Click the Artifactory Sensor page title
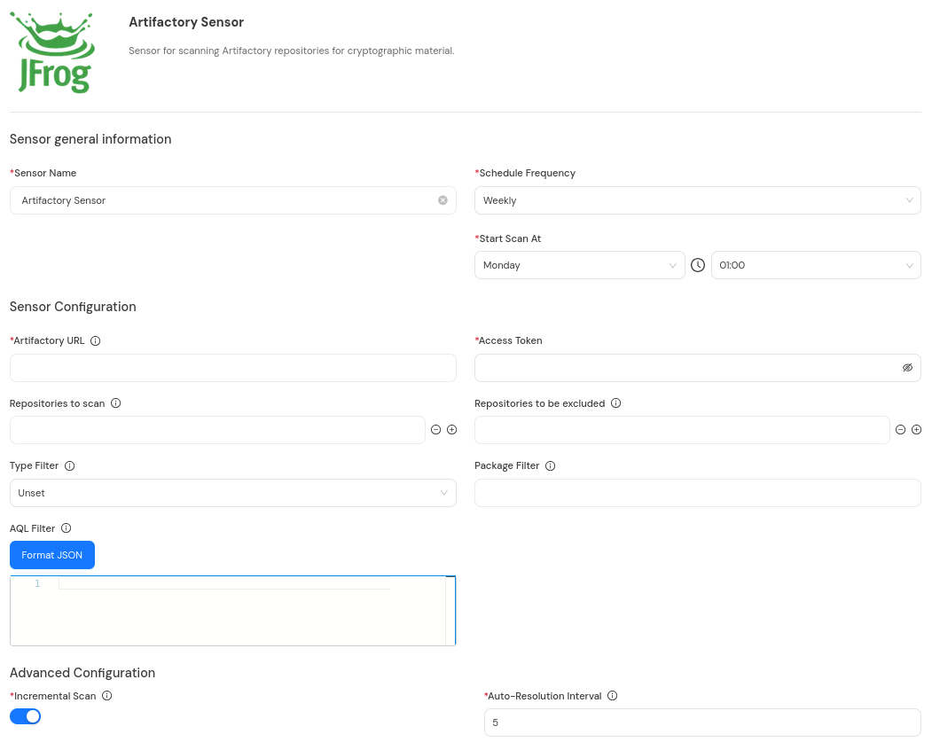This screenshot has width=932, height=750. [186, 22]
